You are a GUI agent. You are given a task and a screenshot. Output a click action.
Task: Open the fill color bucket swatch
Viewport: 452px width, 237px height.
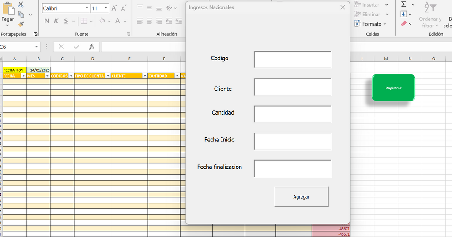click(102, 21)
